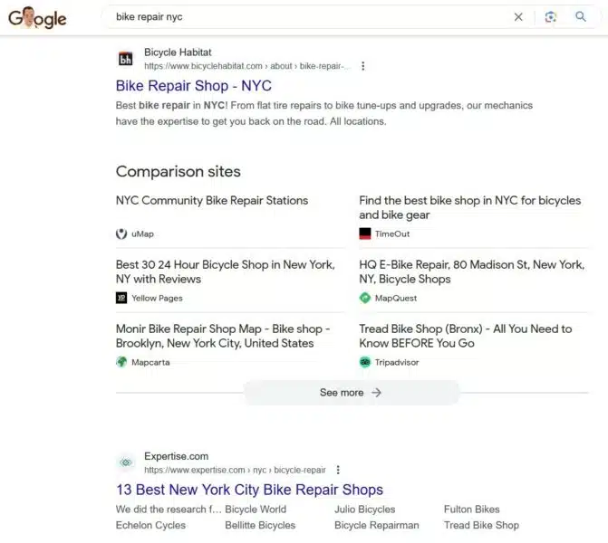Screen dimensions: 608x543
Task: Click the 'Bellitte Bicycles' sitelink
Action: coord(260,525)
